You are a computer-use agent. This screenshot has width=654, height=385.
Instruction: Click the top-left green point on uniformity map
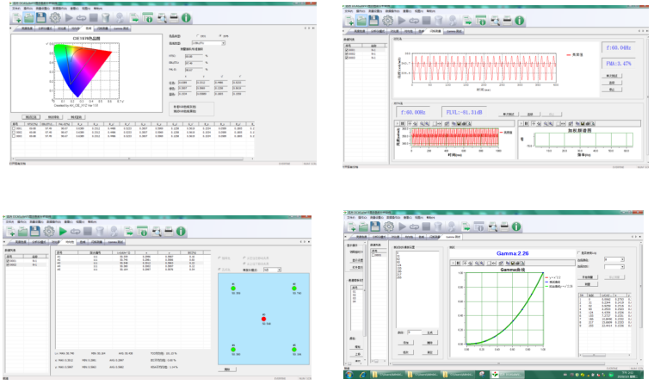(x=233, y=289)
